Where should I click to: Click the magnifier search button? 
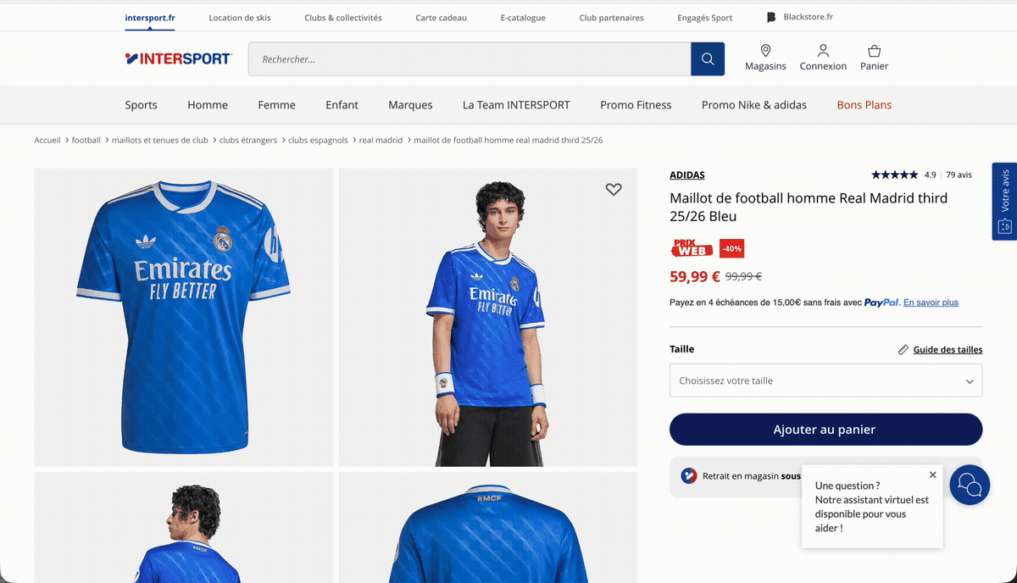[x=708, y=59]
